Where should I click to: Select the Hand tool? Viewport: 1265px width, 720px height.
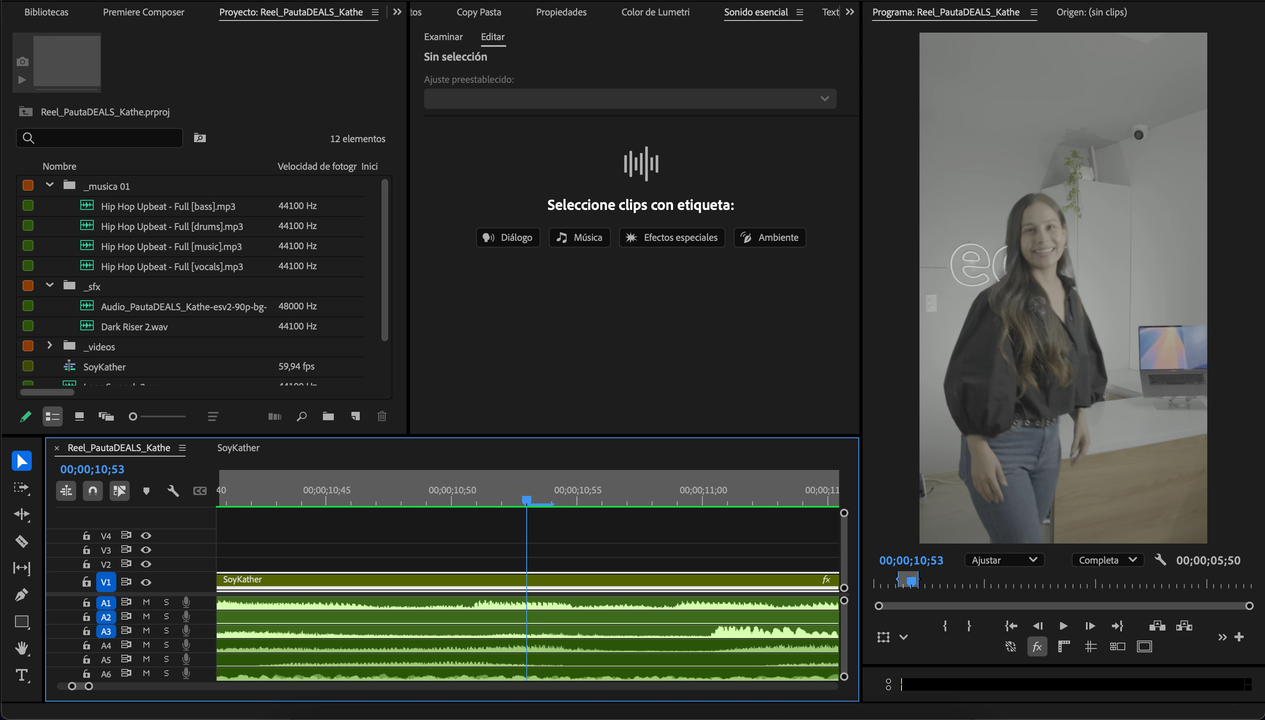pyautogui.click(x=22, y=648)
